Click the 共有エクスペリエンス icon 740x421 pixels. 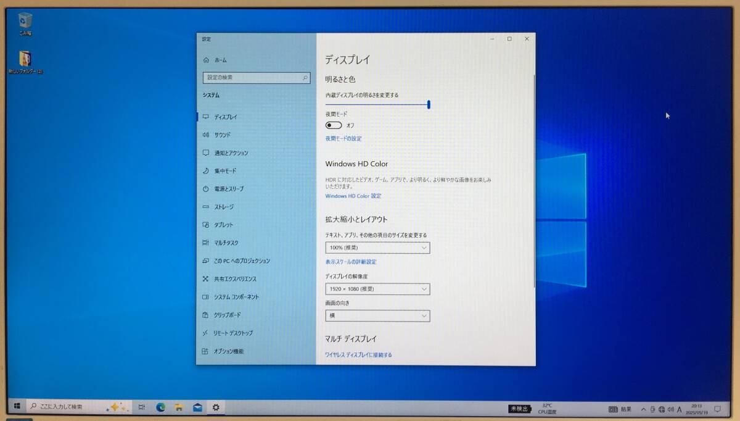[x=205, y=278]
